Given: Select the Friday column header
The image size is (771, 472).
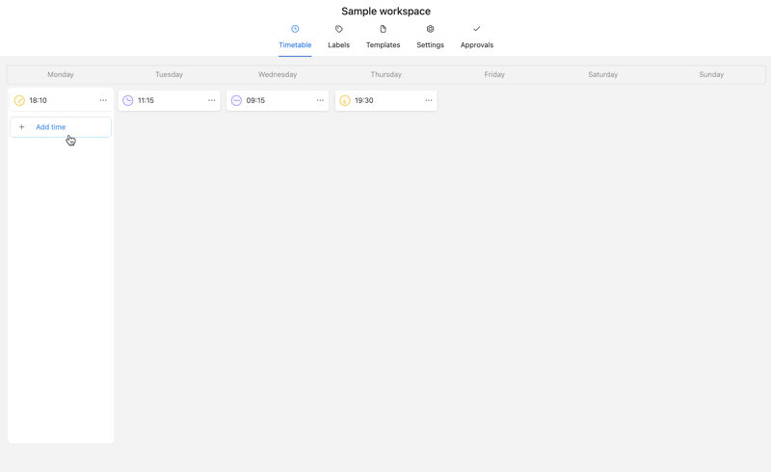Looking at the screenshot, I should click(x=494, y=74).
